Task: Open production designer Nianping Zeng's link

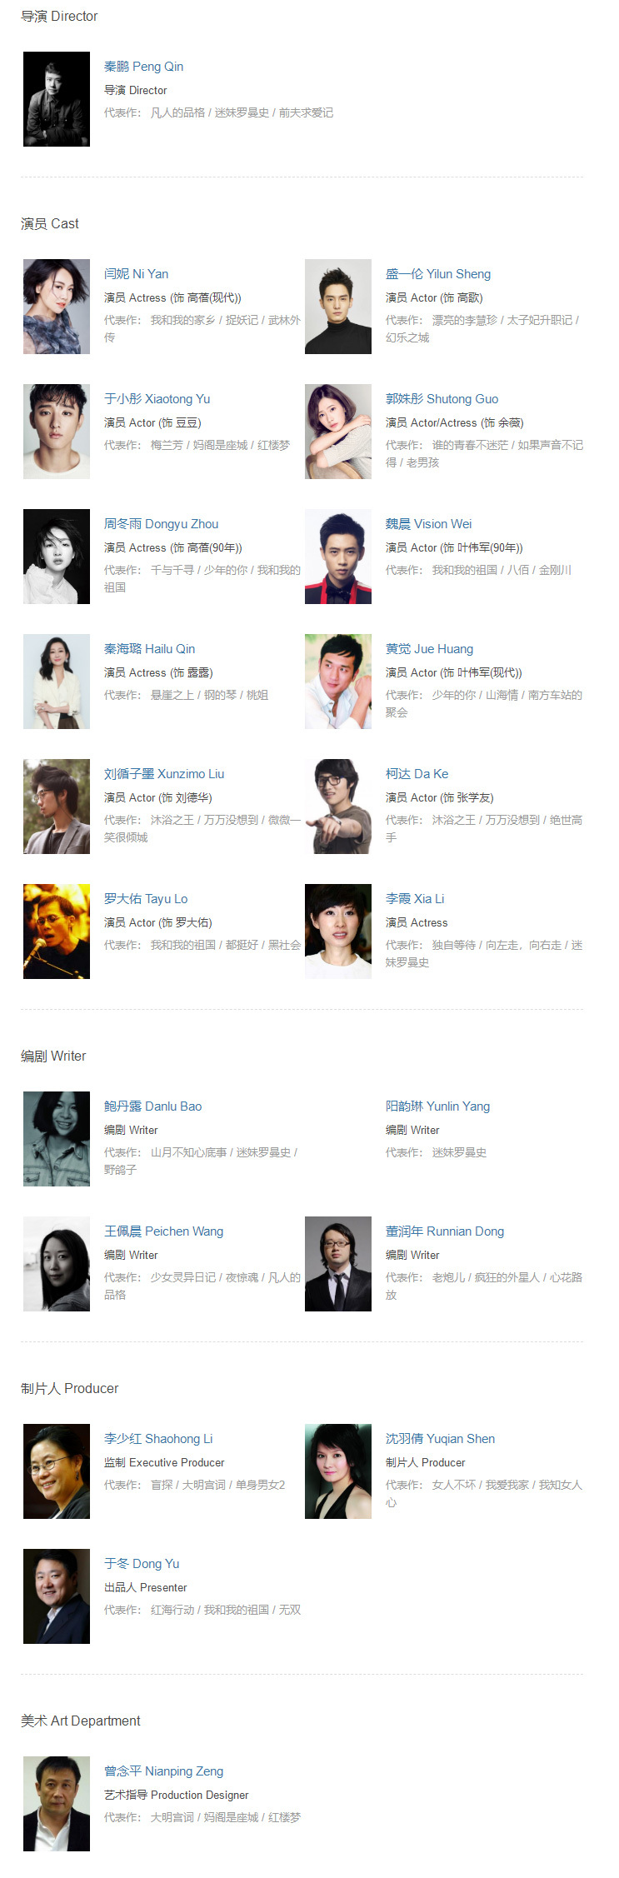Action: pos(163,1771)
